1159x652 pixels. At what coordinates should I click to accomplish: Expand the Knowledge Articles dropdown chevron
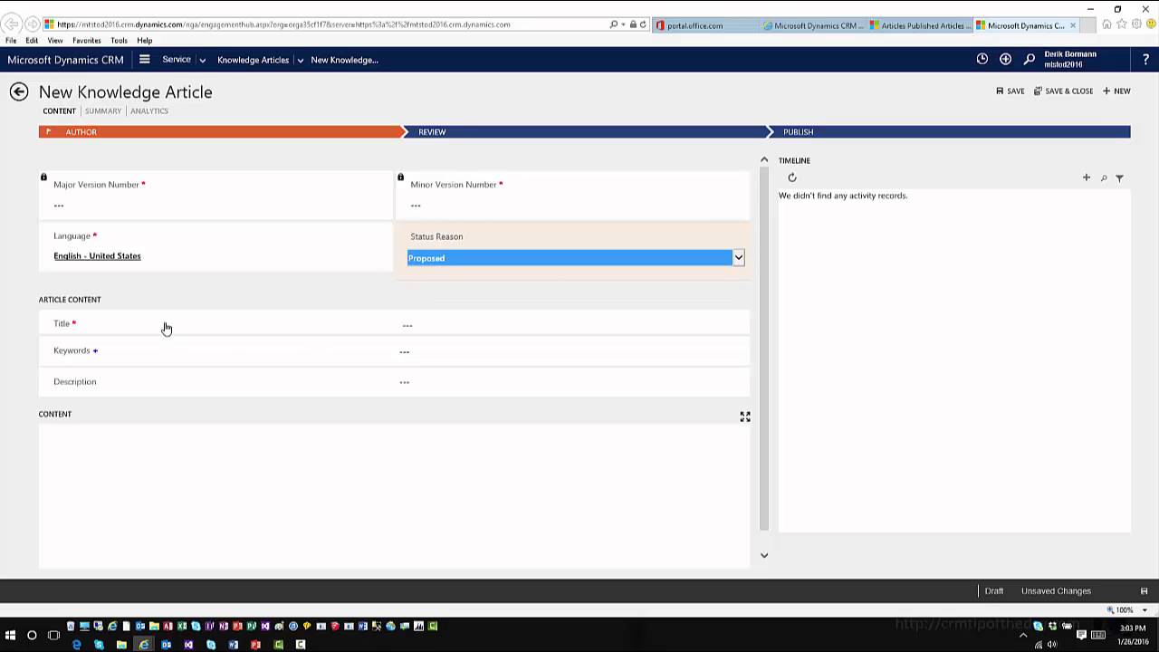pyautogui.click(x=300, y=61)
